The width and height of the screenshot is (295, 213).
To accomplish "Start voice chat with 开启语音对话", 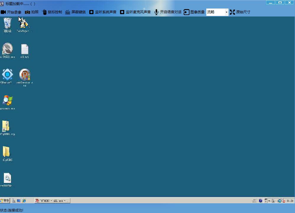I will pos(168,12).
